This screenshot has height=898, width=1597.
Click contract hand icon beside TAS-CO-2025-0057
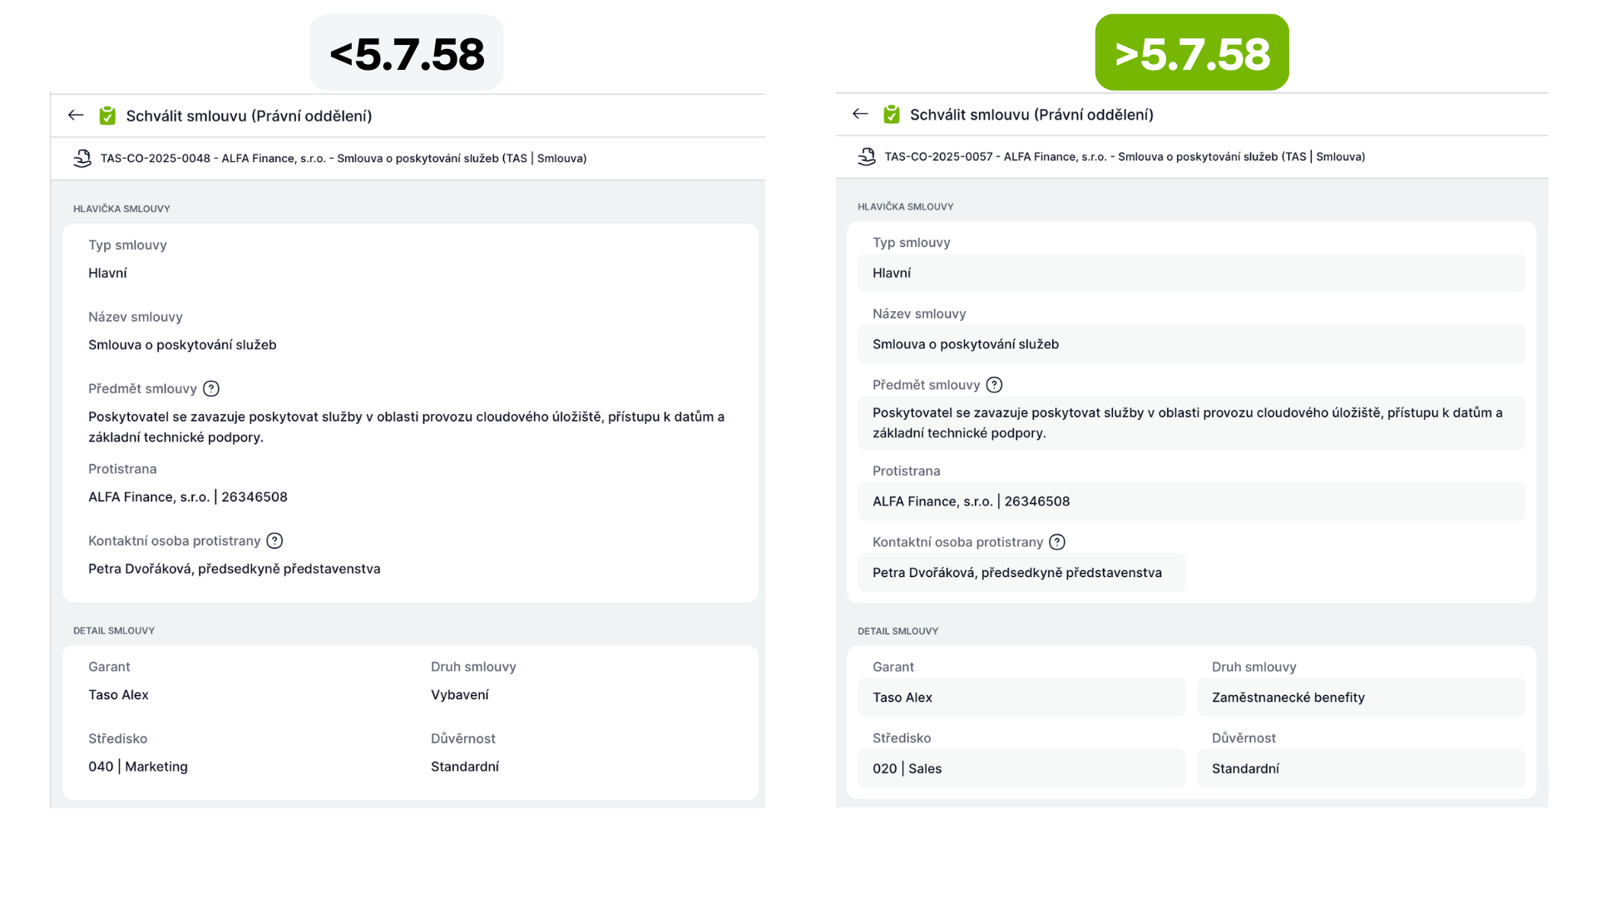pos(867,156)
